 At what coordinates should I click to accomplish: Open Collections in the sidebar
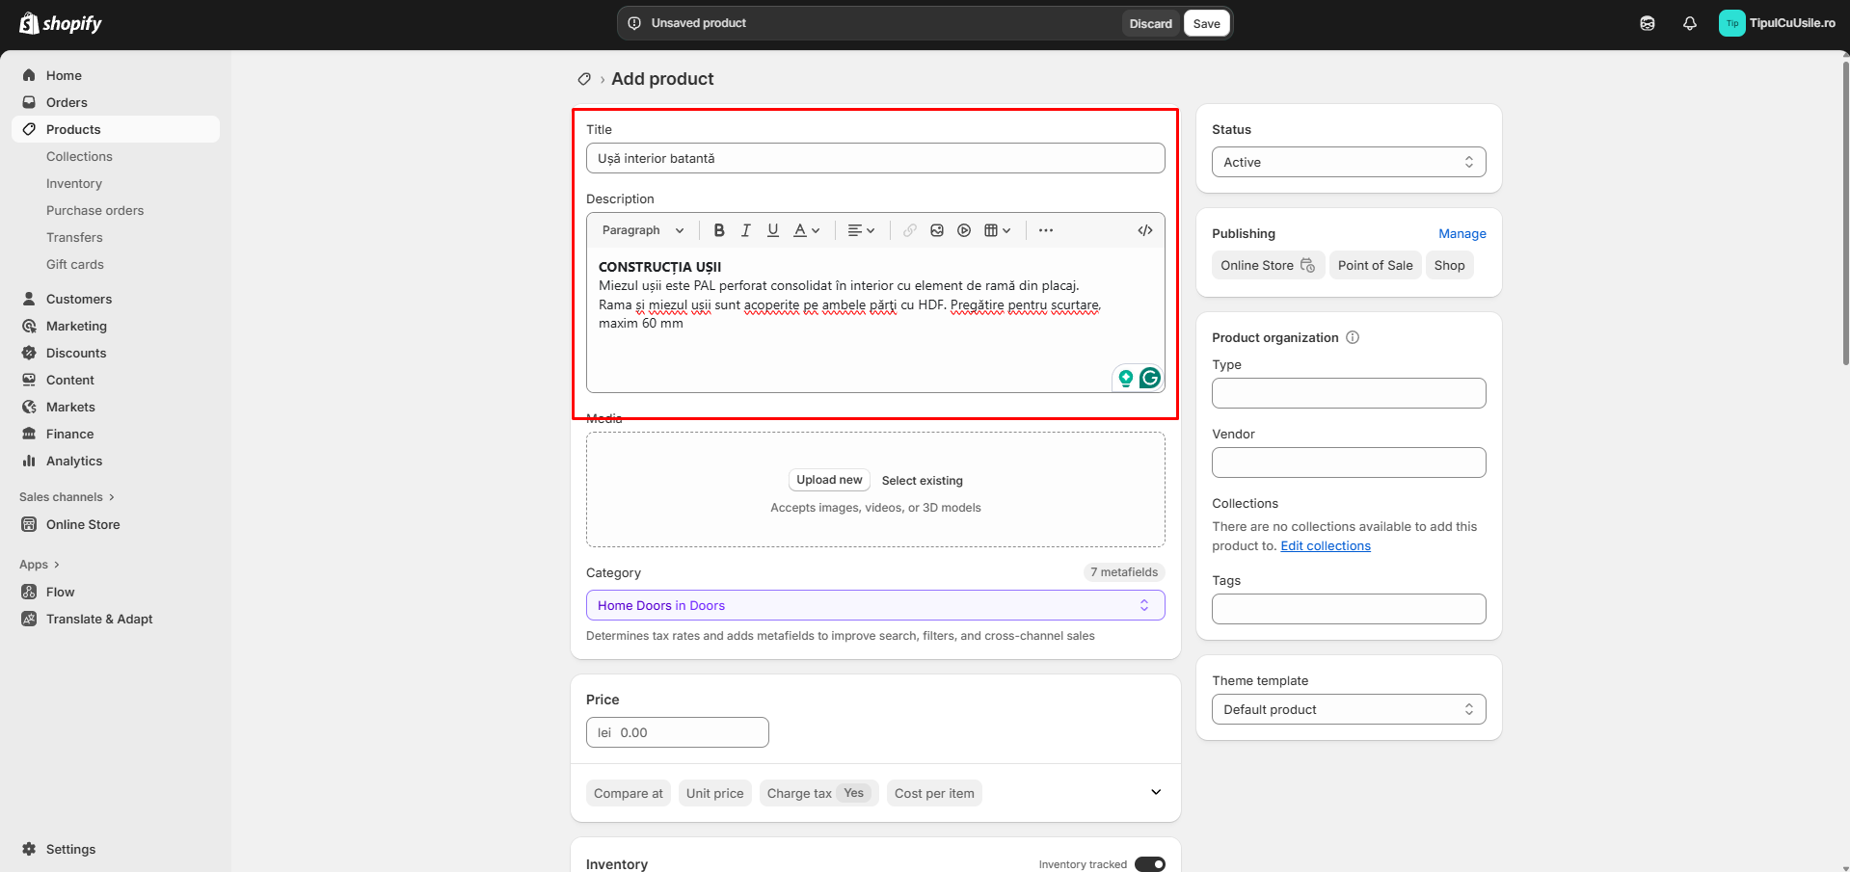[79, 156]
